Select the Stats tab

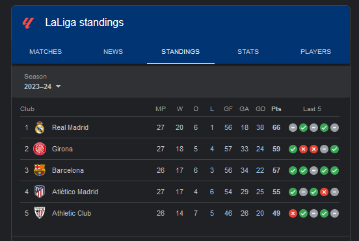tap(248, 52)
